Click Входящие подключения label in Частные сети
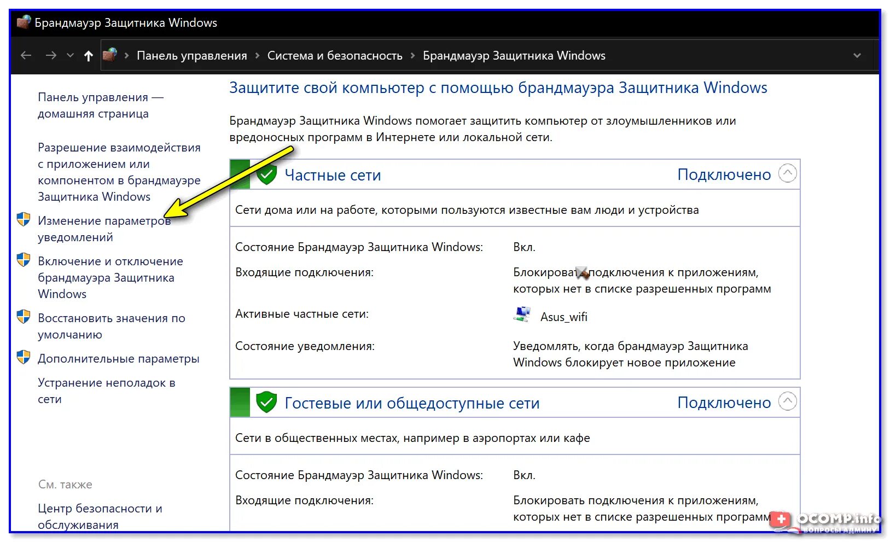The height and width of the screenshot is (542, 890). [x=304, y=272]
